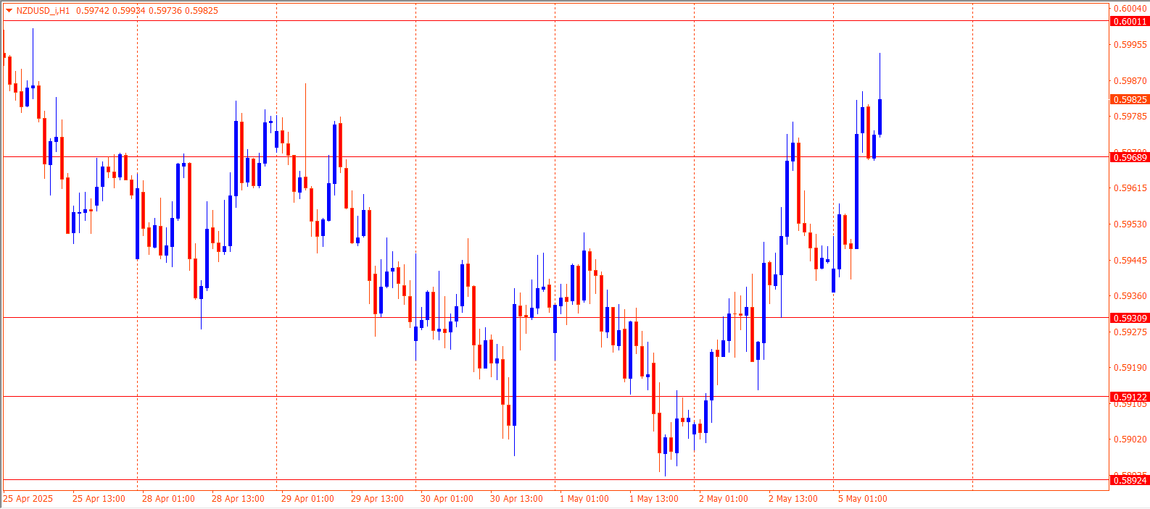Image resolution: width=1150 pixels, height=509 pixels.
Task: Click price scale value 0.59785
Action: pos(1130,116)
